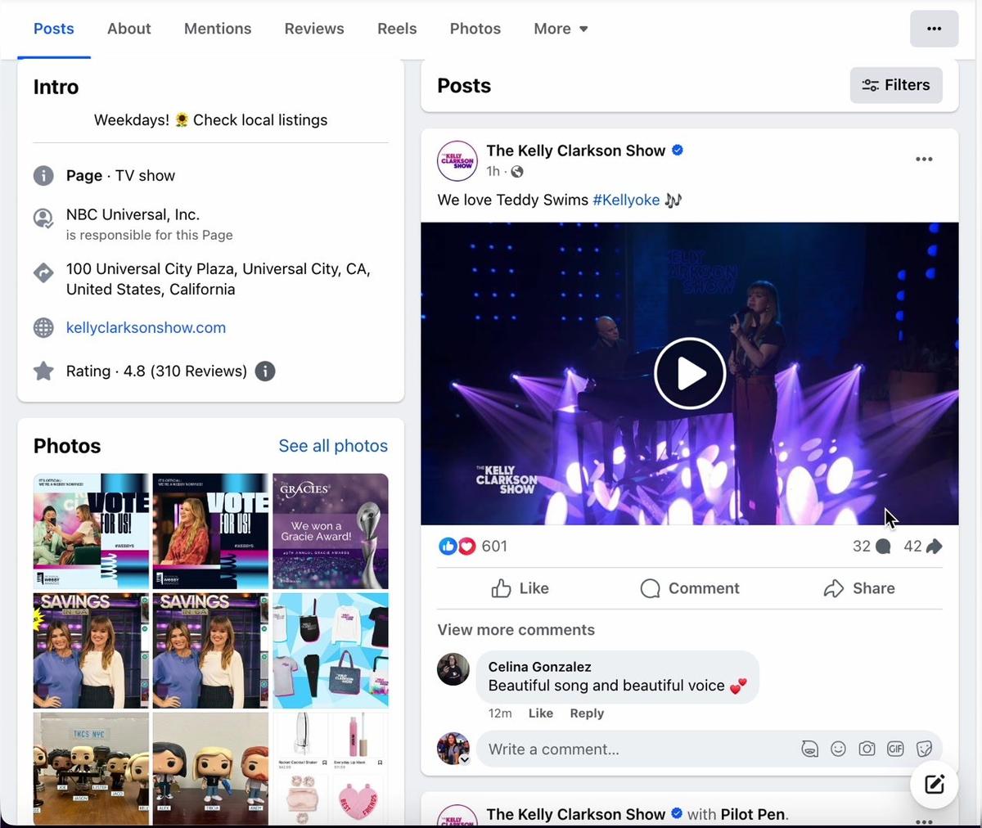Like Celina Gonzalez's comment

[541, 713]
